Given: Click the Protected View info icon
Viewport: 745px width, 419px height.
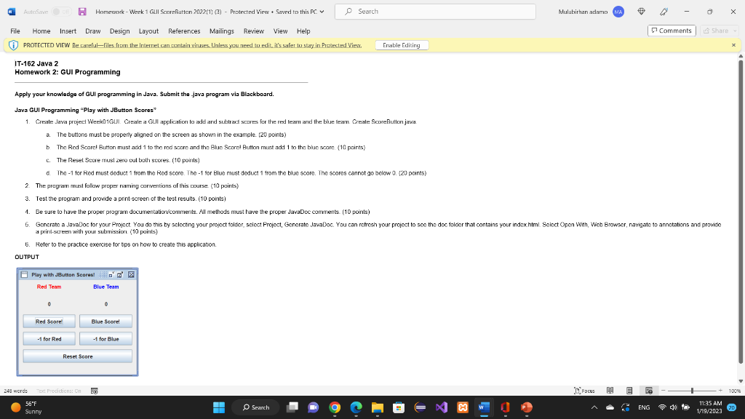Looking at the screenshot, I should 12,44.
